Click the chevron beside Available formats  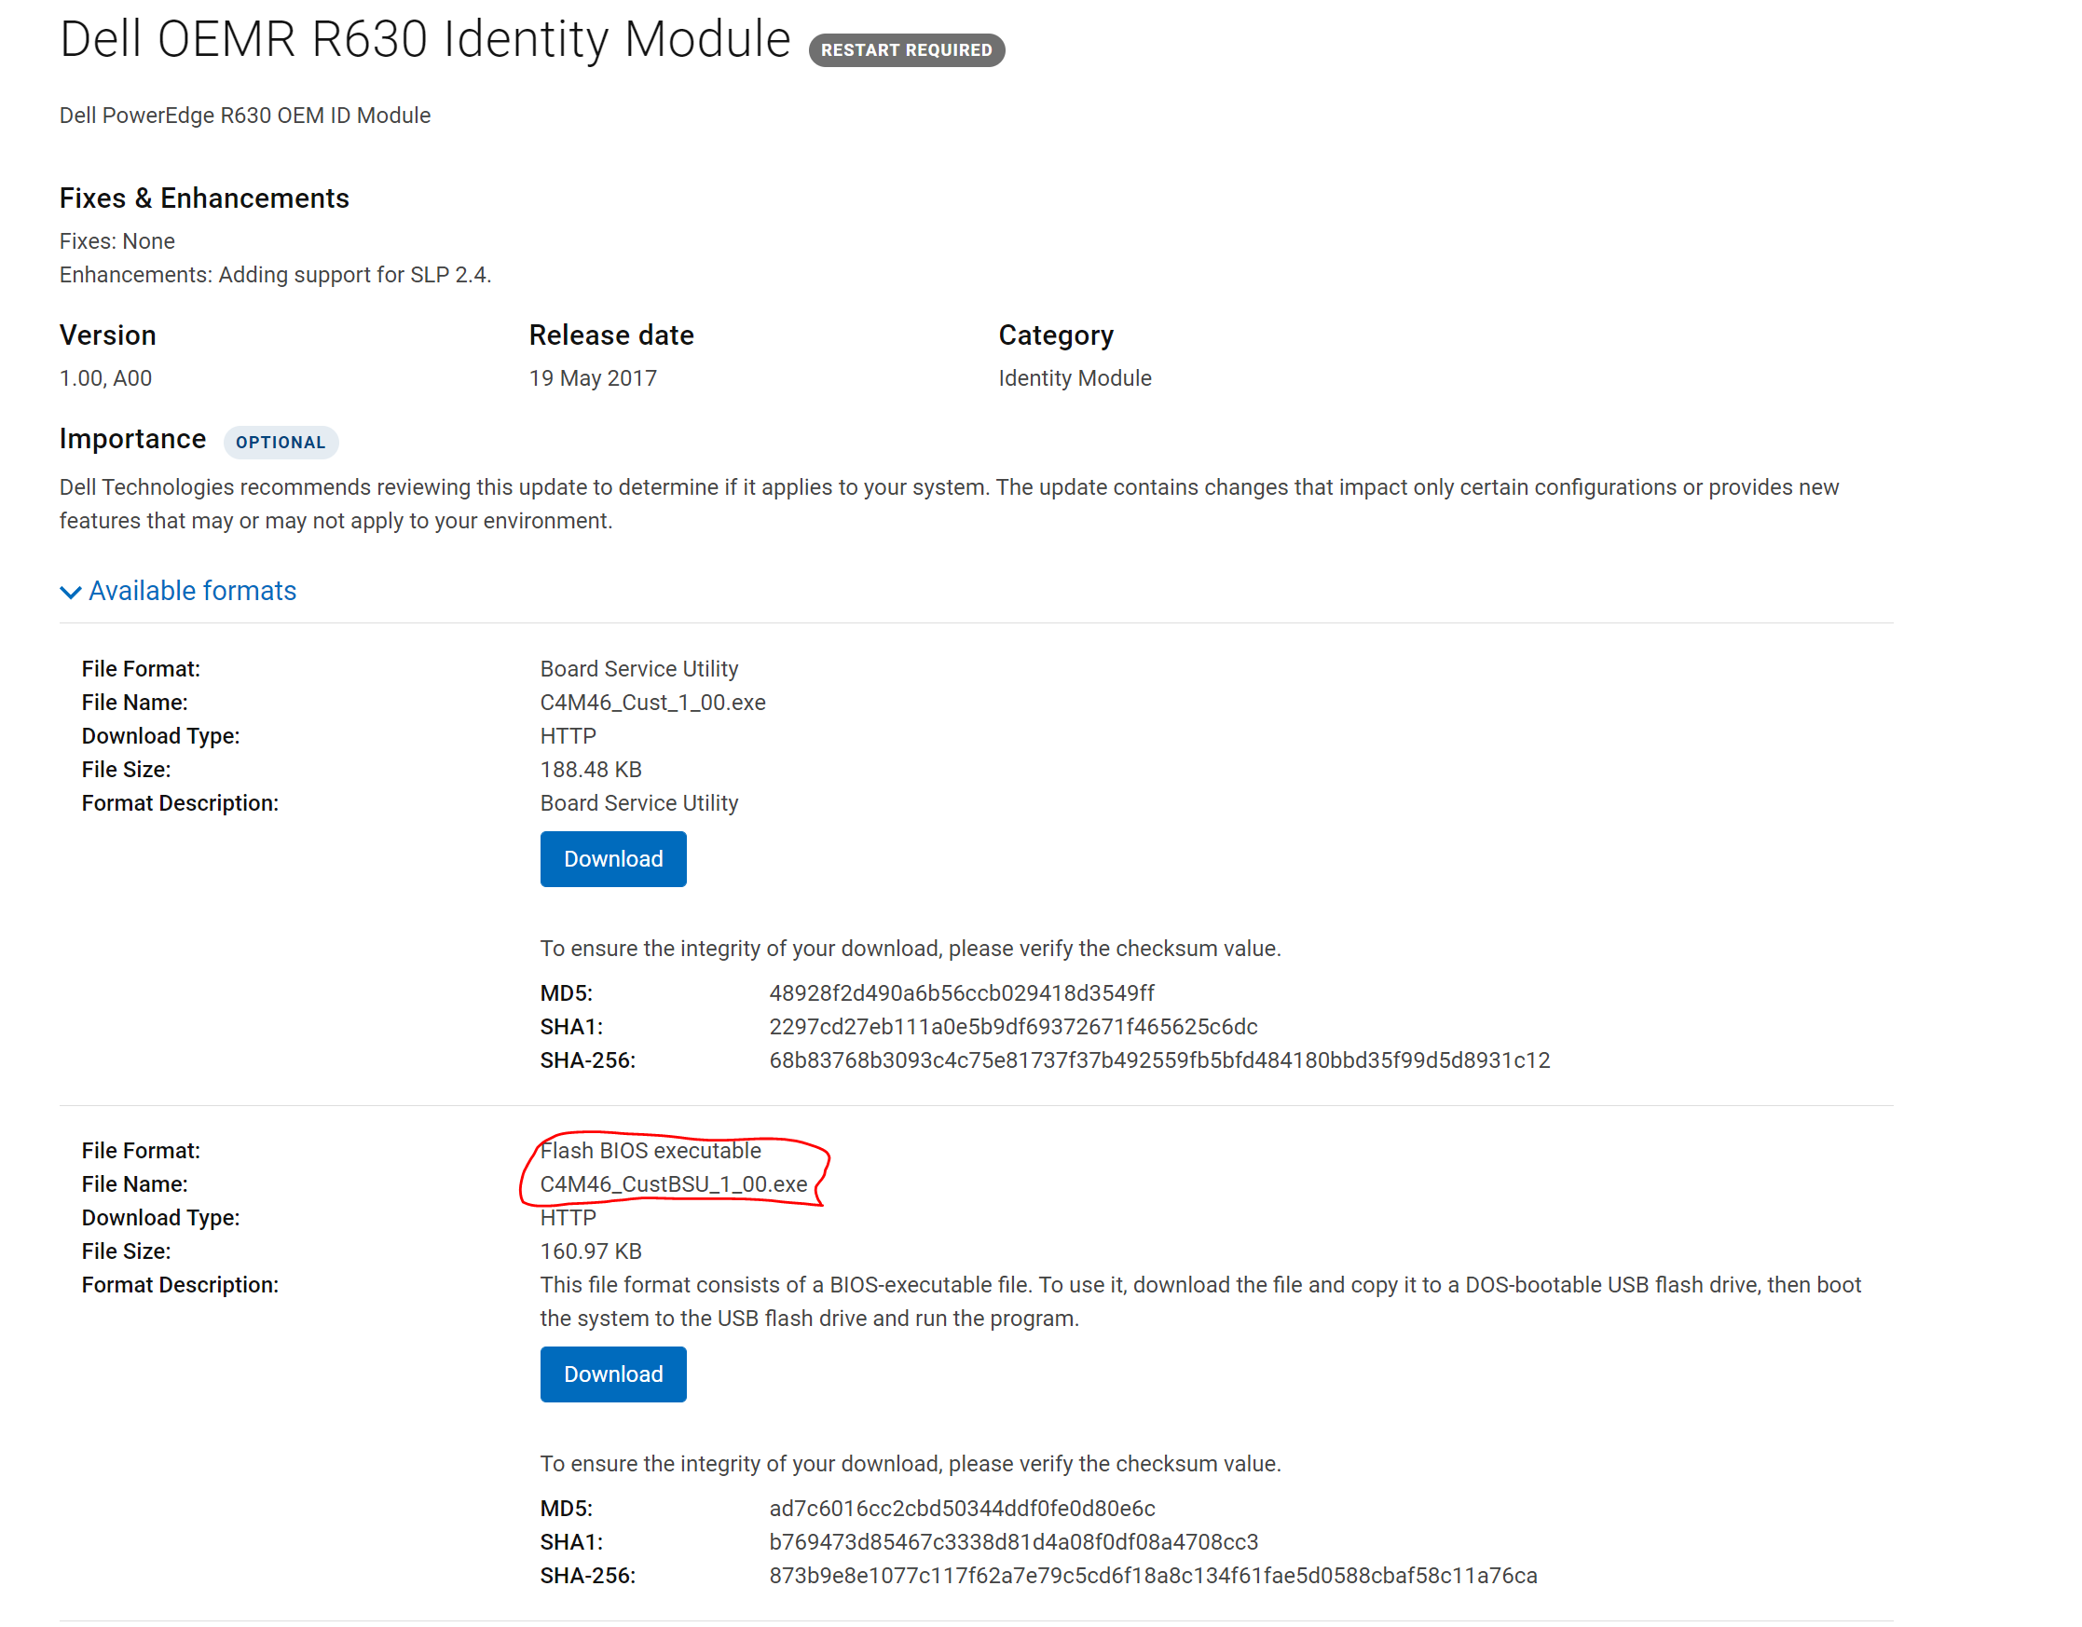71,593
